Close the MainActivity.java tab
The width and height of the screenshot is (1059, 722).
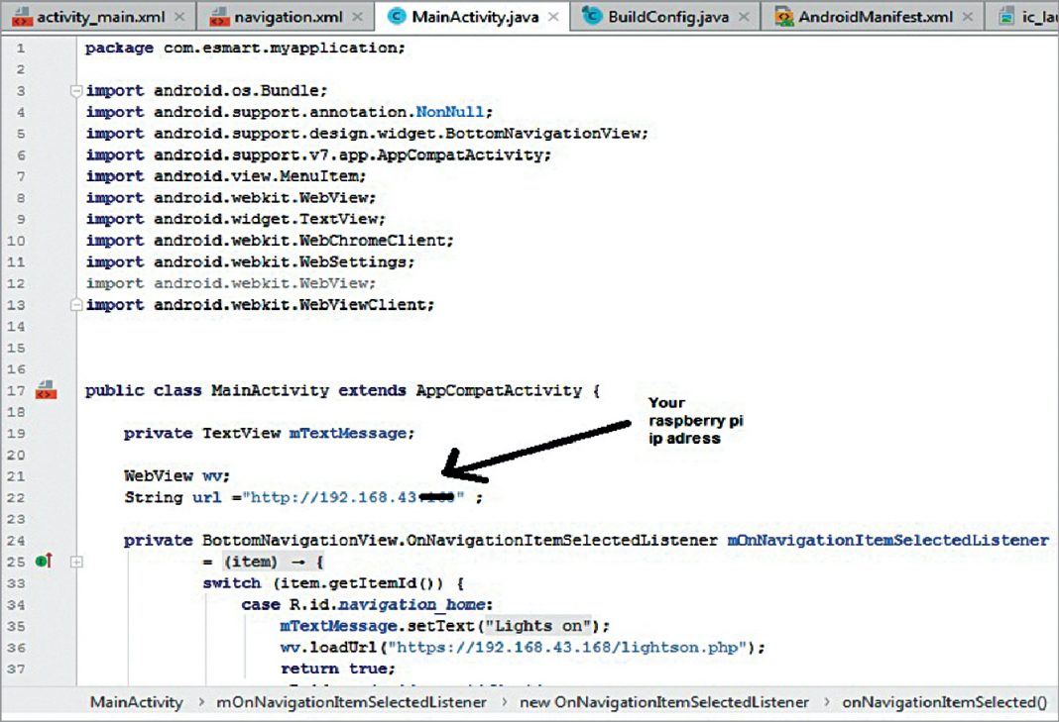553,17
